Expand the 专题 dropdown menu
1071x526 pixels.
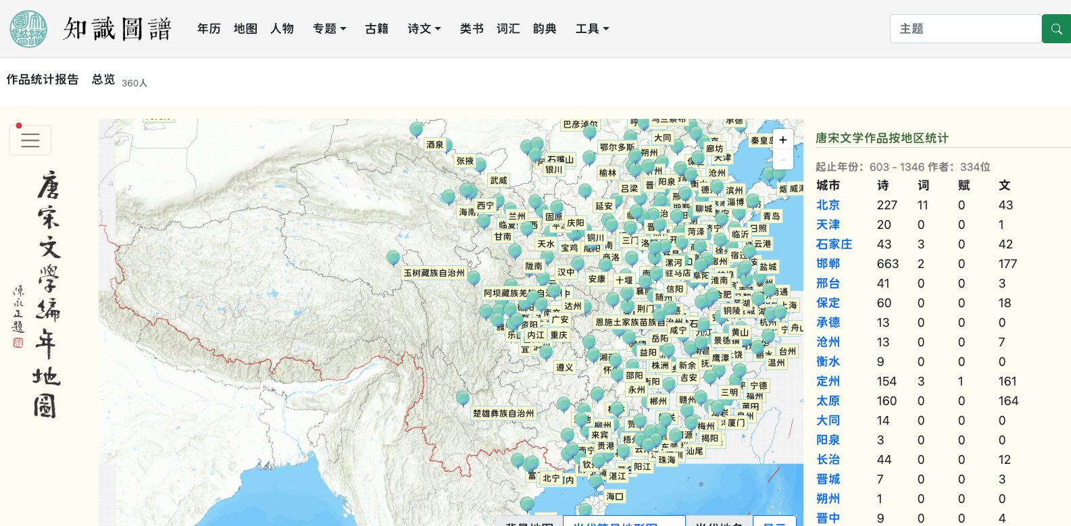pos(329,29)
